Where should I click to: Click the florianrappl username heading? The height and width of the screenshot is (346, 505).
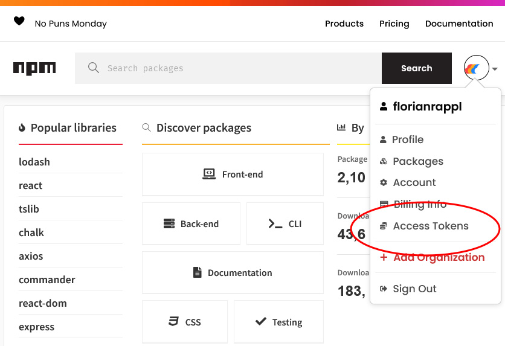click(x=427, y=106)
